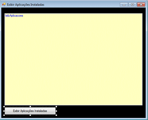Click the form icon in the title bar
Screen dimensions: 148x120
pyautogui.click(x=4, y=5)
